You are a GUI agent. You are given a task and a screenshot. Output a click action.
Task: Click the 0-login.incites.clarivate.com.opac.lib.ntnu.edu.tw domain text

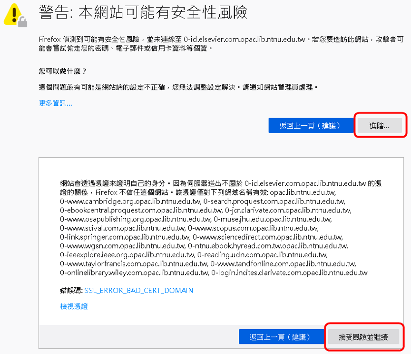coord(289,273)
